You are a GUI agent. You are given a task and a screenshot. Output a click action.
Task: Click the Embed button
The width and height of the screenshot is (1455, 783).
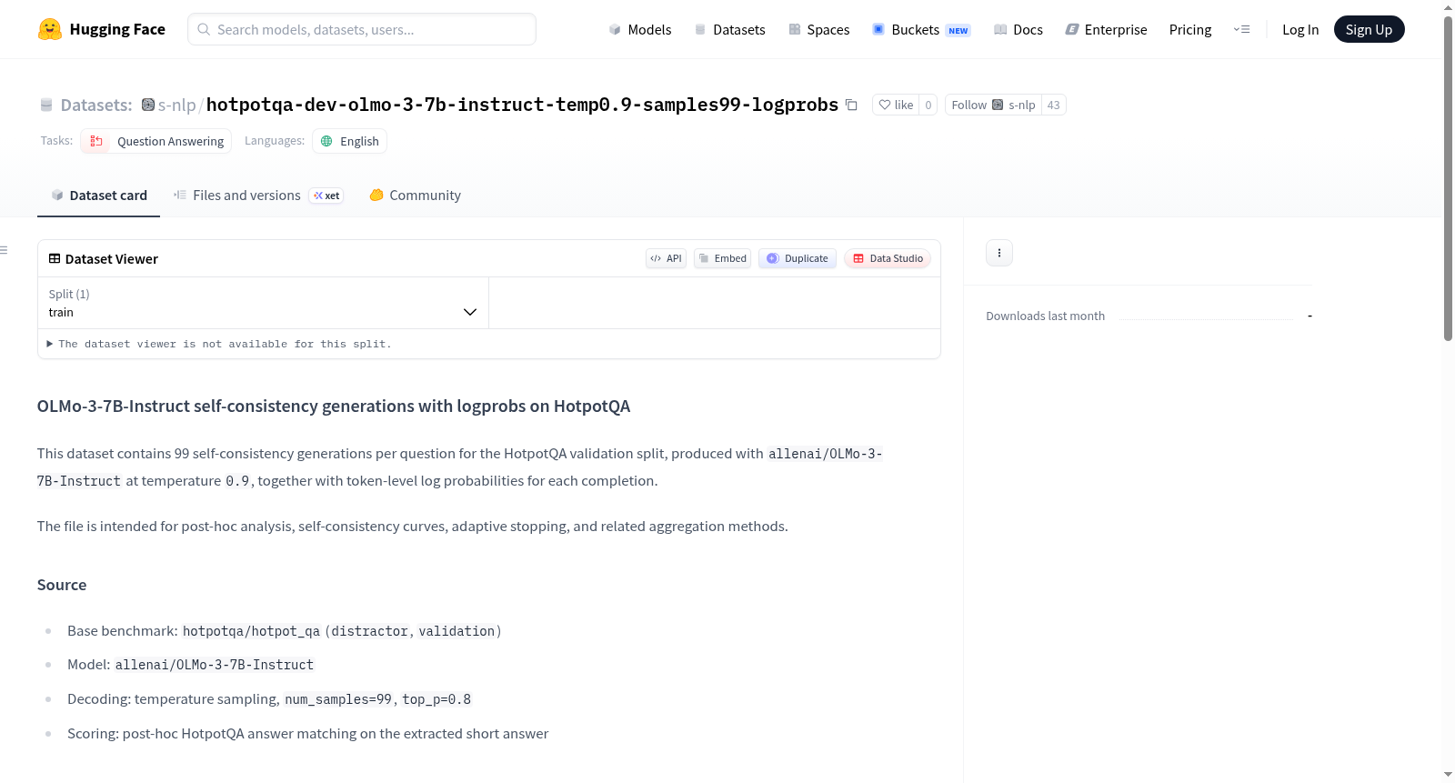pos(723,258)
